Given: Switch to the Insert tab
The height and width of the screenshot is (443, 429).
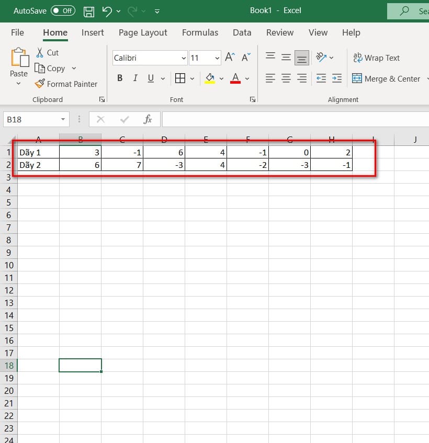Looking at the screenshot, I should point(93,32).
